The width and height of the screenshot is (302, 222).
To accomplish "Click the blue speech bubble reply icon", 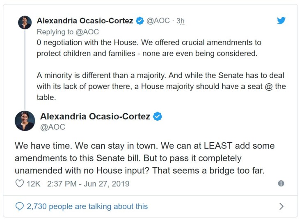I will 19,206.
